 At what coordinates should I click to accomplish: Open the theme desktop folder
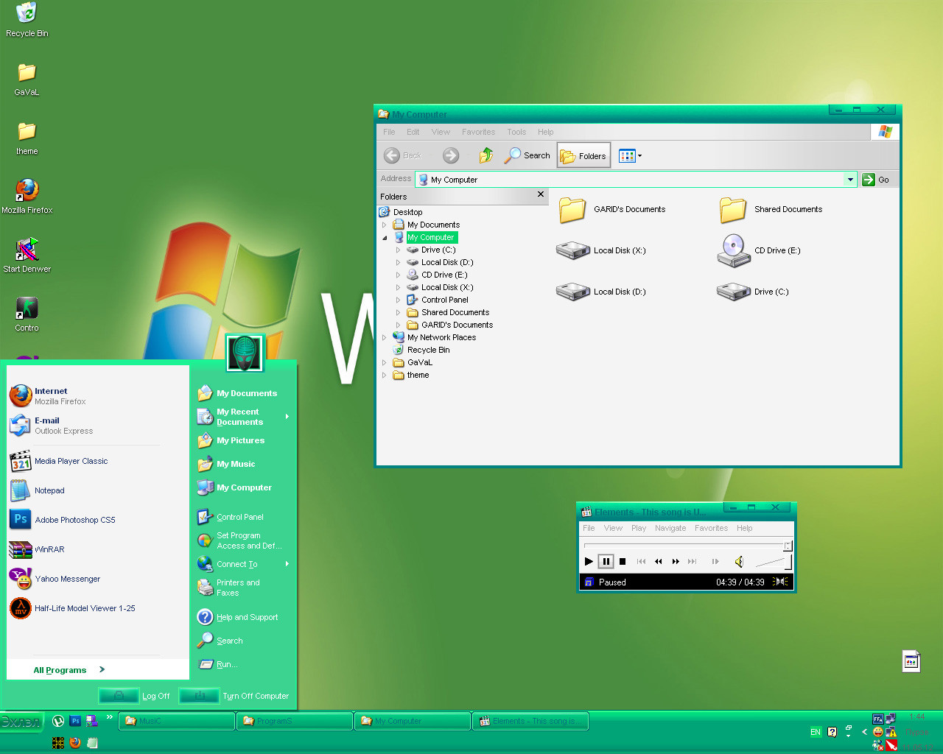27,138
